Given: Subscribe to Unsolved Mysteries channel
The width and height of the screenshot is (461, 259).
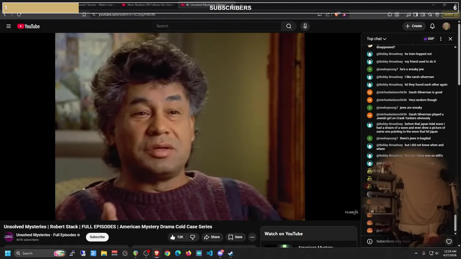Looking at the screenshot, I should click(x=97, y=237).
